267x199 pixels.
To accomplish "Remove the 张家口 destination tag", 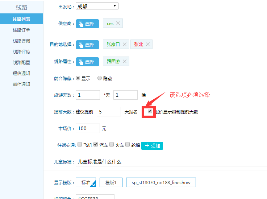I will click(x=124, y=44).
